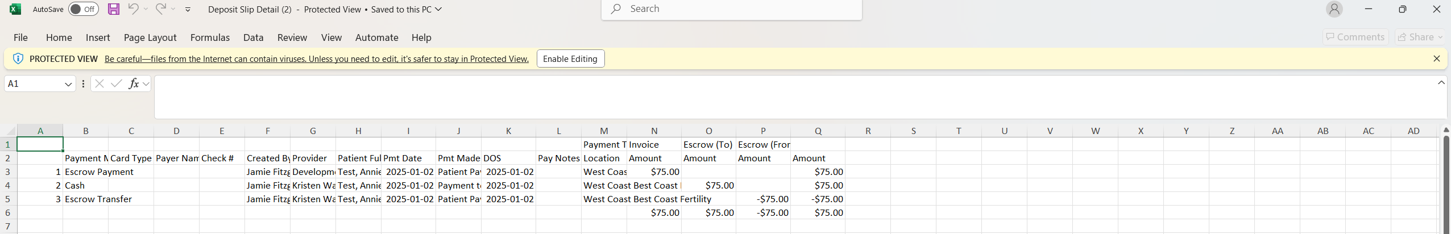Viewport: 1451px width, 234px height.
Task: Click the formula bar Cancel X icon
Action: 100,83
